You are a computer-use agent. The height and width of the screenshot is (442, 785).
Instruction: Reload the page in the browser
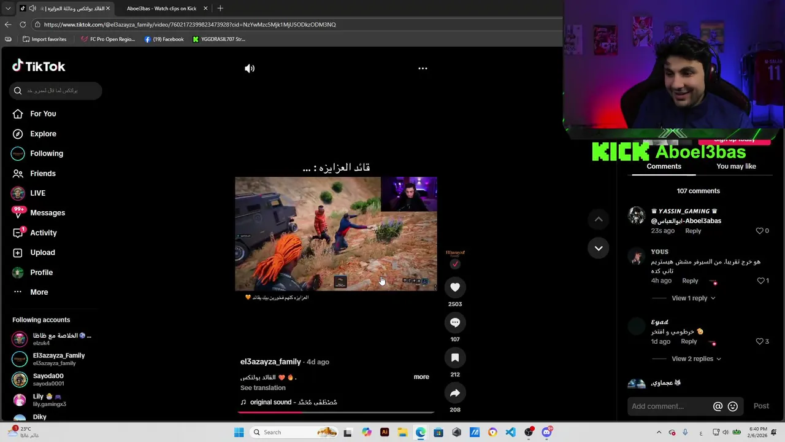(x=23, y=25)
